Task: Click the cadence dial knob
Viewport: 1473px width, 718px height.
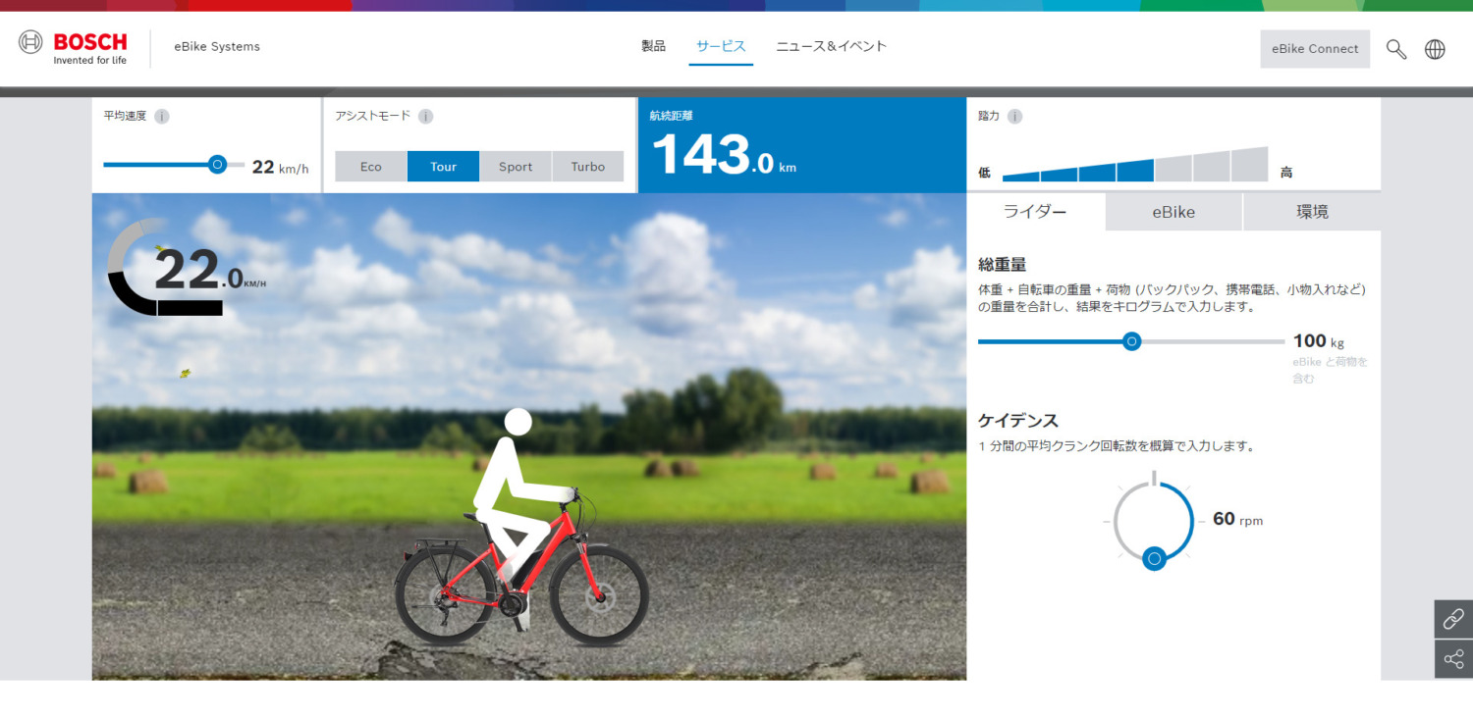Action: (x=1155, y=559)
